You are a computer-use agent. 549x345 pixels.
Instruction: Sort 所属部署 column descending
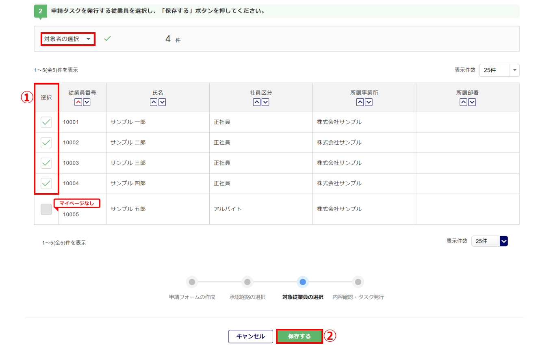pos(472,102)
